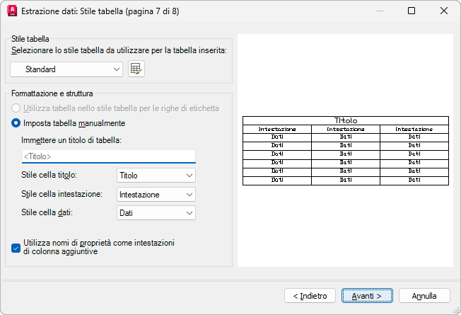Expand the "Stile cella titolo" dropdown
Screen dimensions: 461x315
coord(156,176)
